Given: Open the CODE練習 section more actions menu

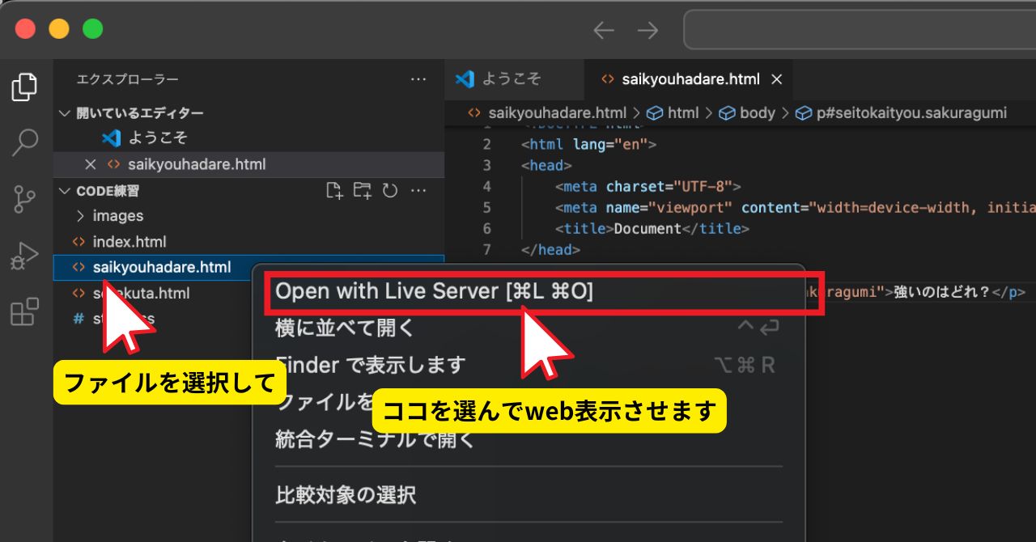Looking at the screenshot, I should click(x=418, y=191).
